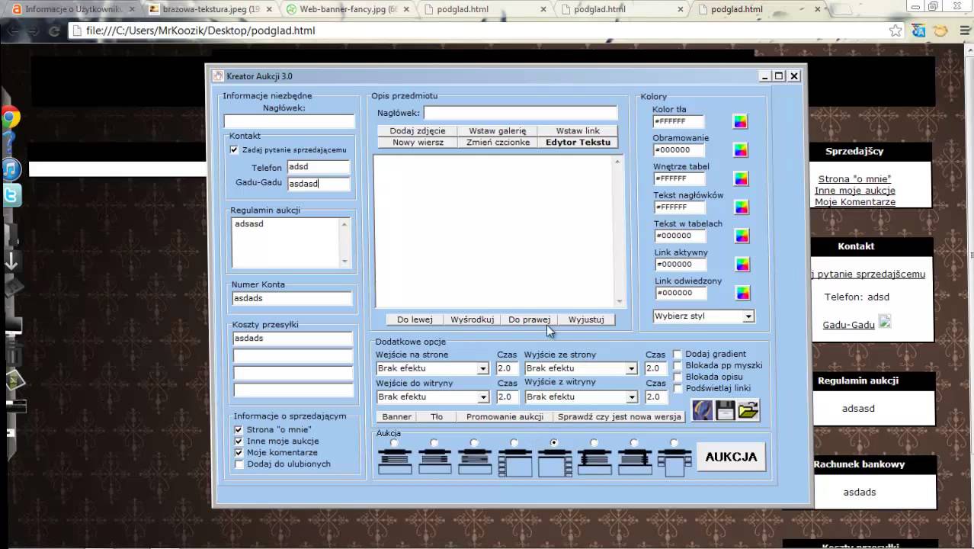
Task: Click the Gadu-Gadu status image on the page
Action: (x=885, y=323)
